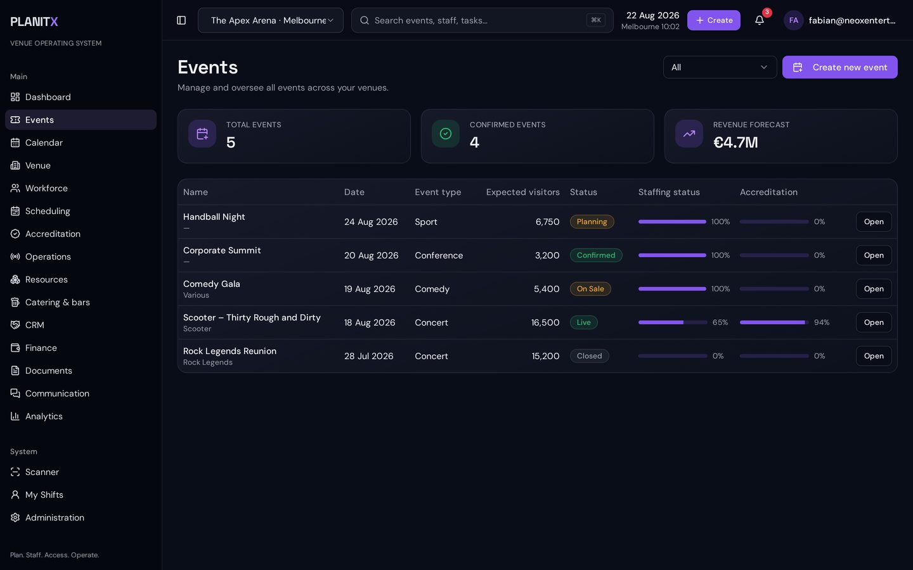This screenshot has height=570, width=913.
Task: Click the On Sale status badge
Action: 590,289
